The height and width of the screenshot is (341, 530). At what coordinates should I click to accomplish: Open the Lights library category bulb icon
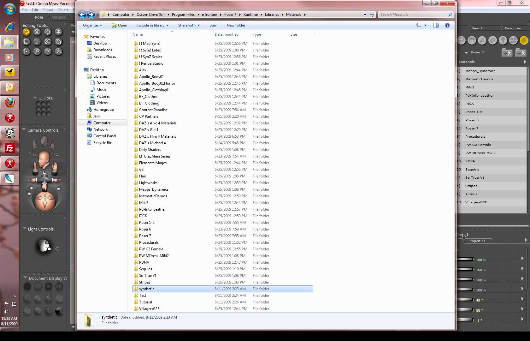(x=503, y=40)
